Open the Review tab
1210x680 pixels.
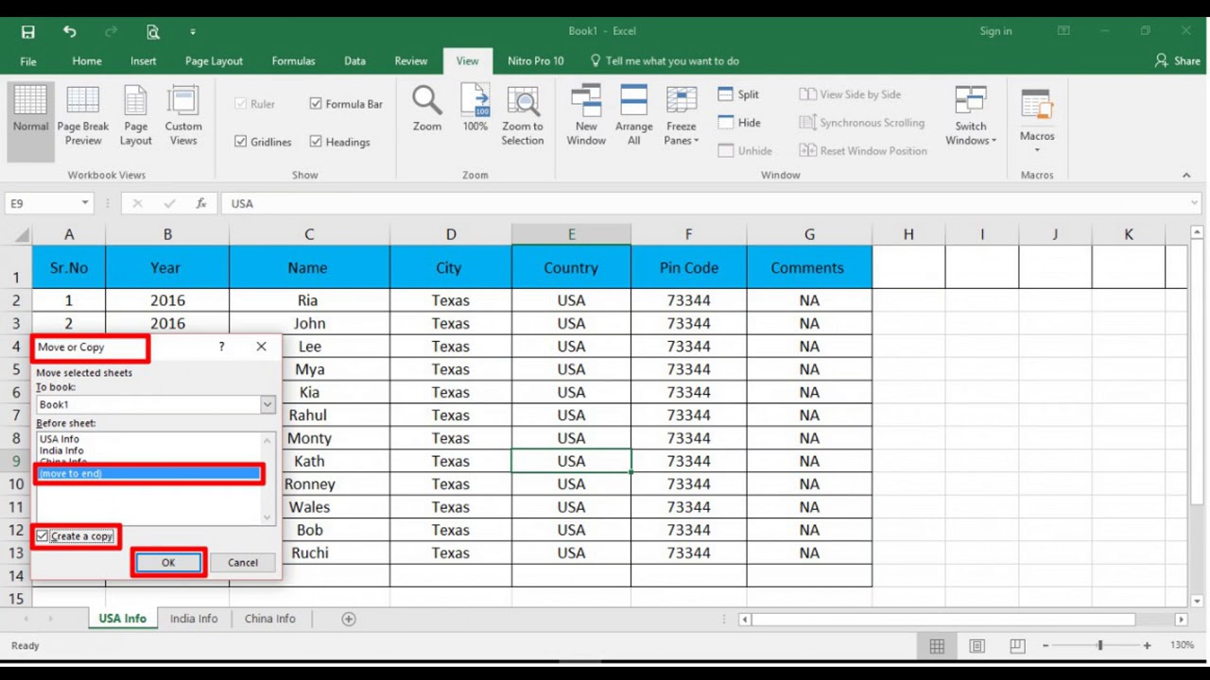(411, 61)
